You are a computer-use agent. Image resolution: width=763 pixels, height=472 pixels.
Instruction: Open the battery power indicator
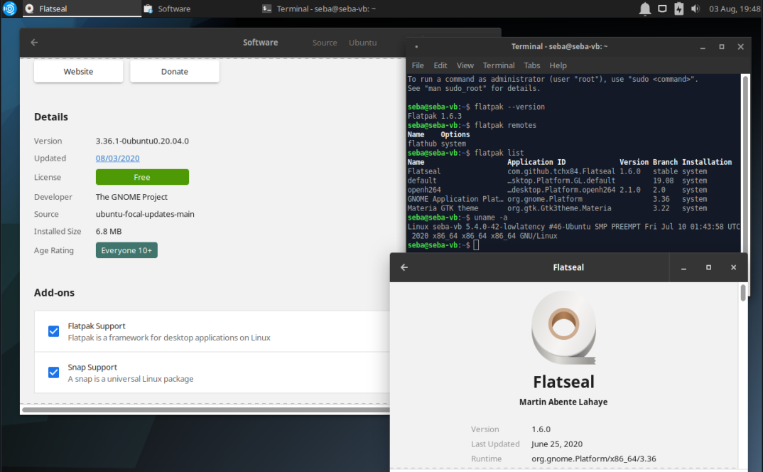coord(679,9)
